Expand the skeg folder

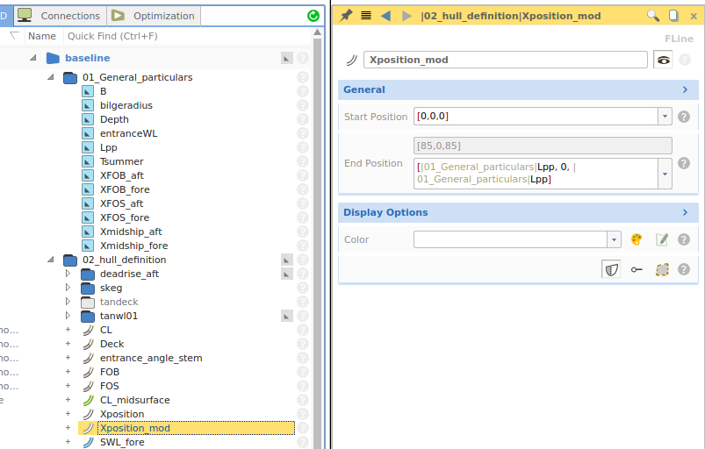tap(68, 288)
